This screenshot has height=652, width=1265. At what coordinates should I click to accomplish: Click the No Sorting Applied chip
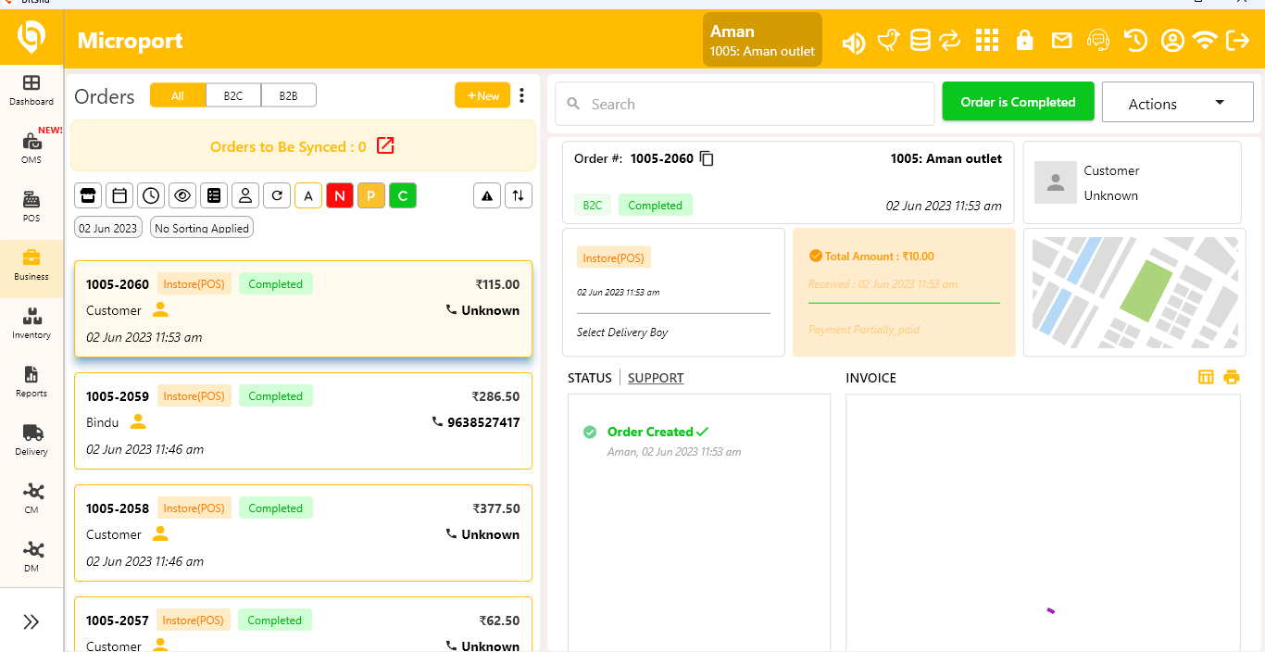click(202, 228)
